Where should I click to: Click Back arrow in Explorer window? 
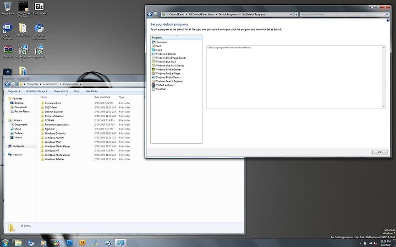7,85
